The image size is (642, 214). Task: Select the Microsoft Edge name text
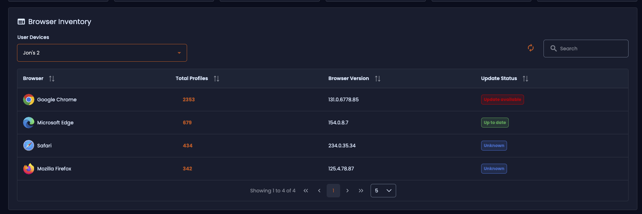tap(55, 123)
